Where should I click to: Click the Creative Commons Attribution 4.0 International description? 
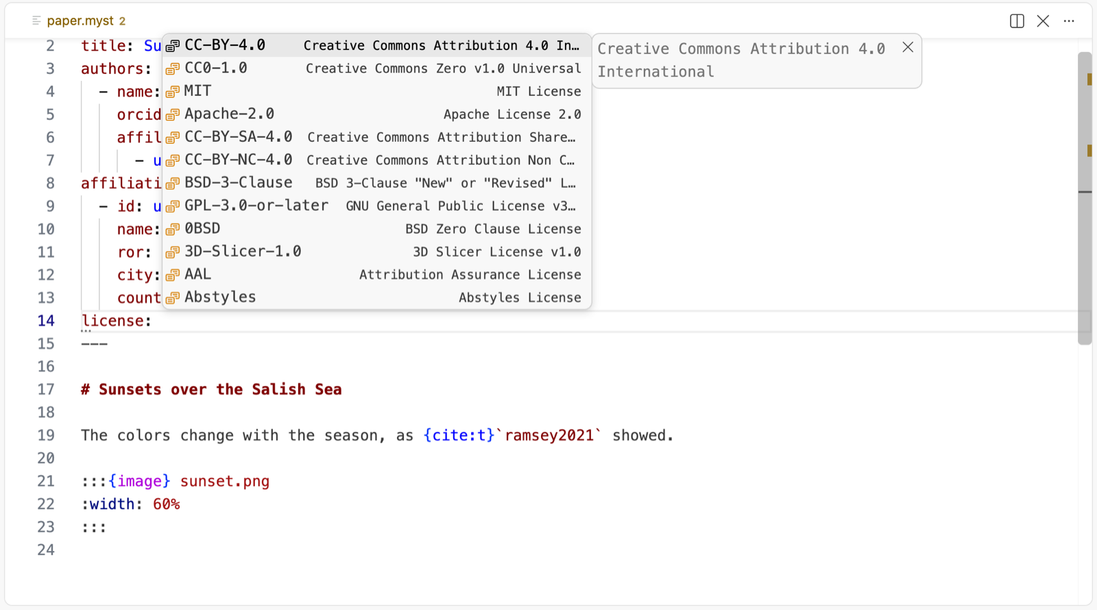click(741, 60)
